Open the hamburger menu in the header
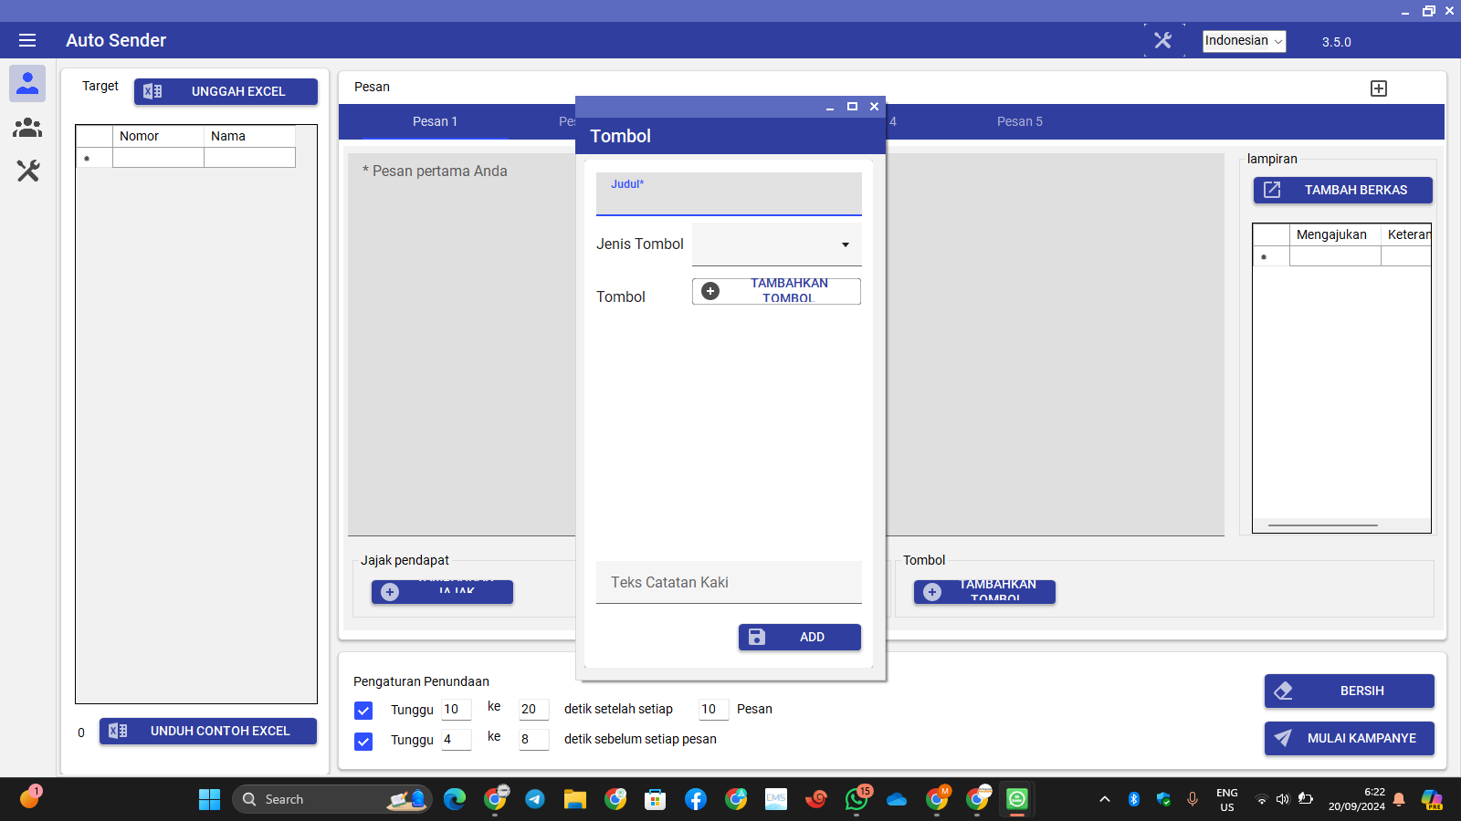This screenshot has width=1461, height=821. (27, 40)
